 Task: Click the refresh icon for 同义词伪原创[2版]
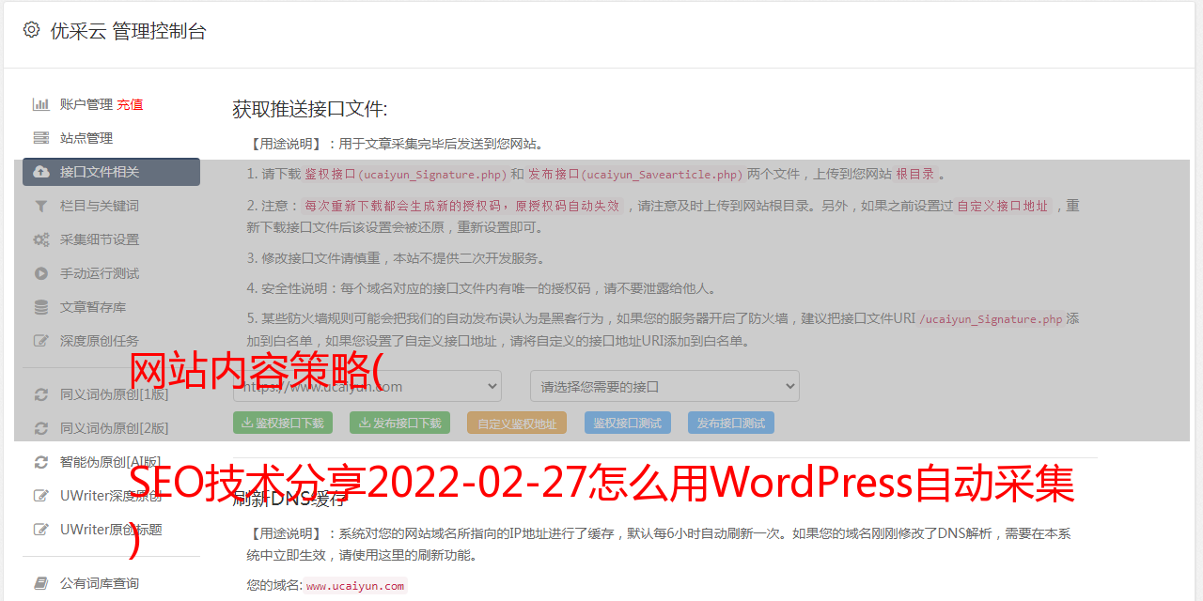[41, 428]
